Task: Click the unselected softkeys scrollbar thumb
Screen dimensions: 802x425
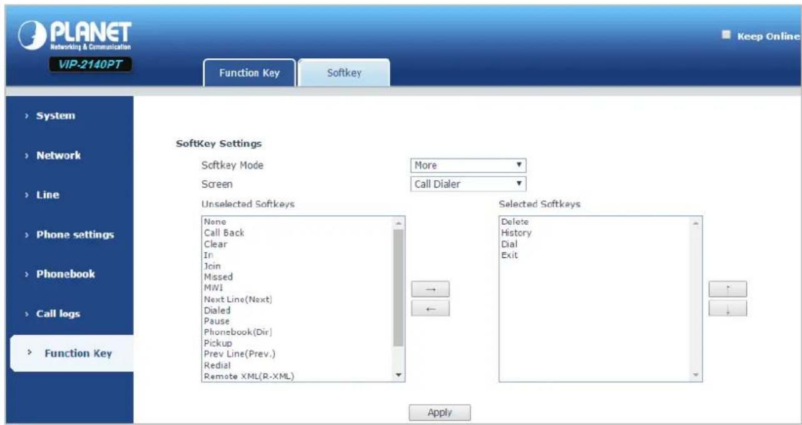Action: [398, 288]
